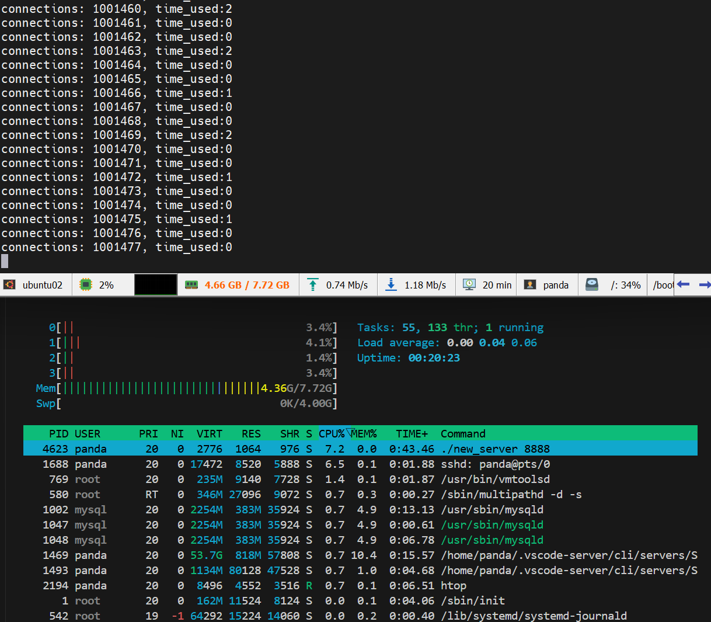Select the mysqld row with PID 1047
Viewport: 711px width, 622px height.
(360, 524)
